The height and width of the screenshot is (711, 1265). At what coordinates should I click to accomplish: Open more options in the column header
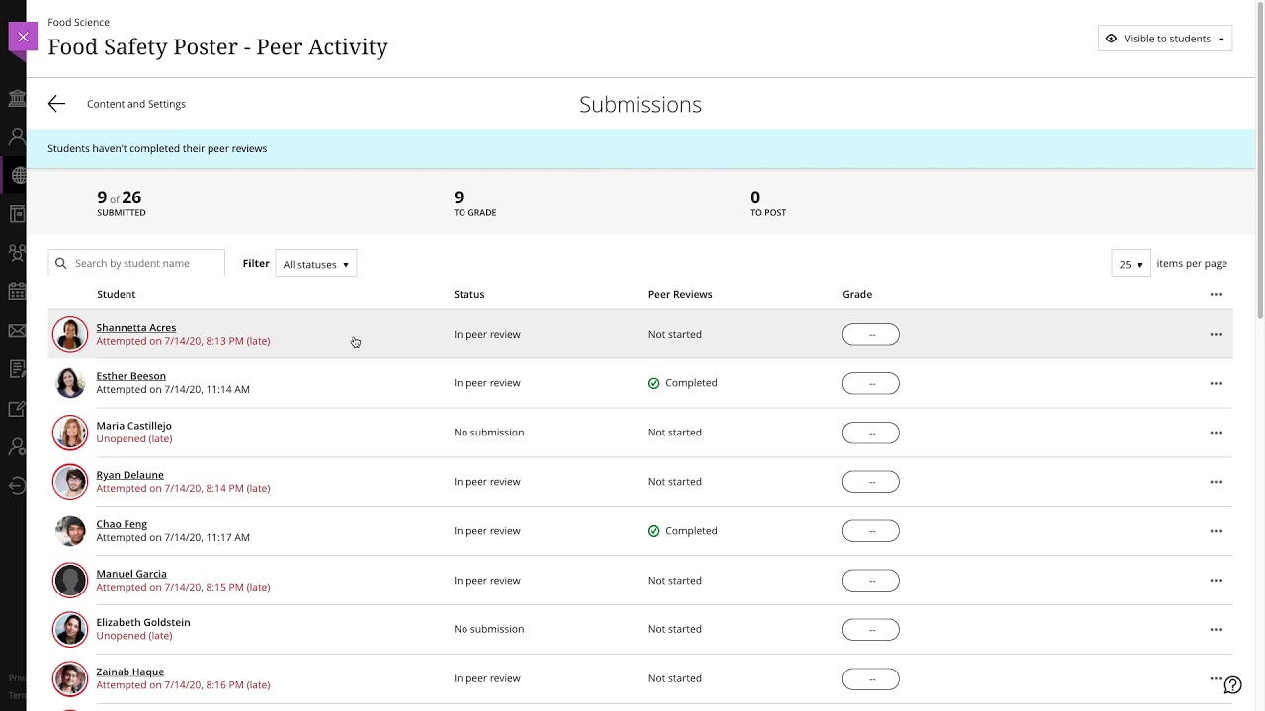[x=1216, y=294]
